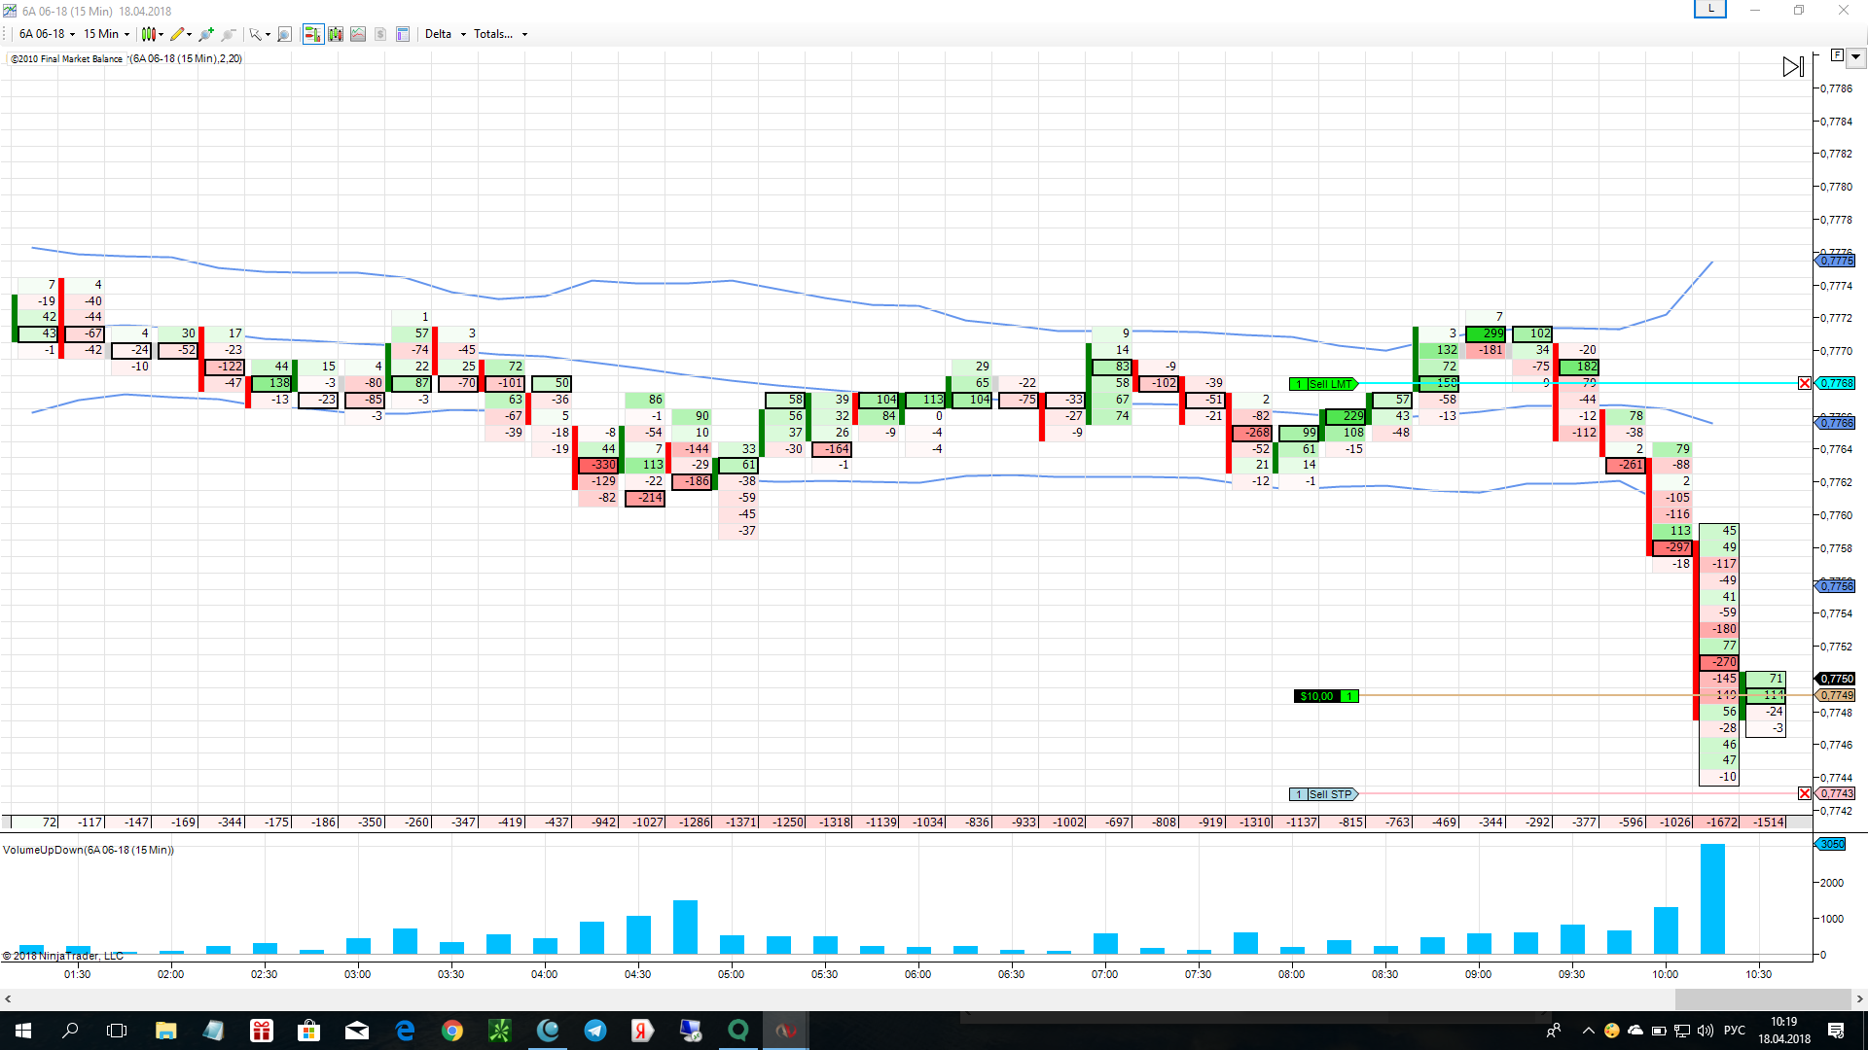This screenshot has width=1868, height=1050.
Task: Cancel the Sell STP order with X
Action: pyautogui.click(x=1805, y=794)
